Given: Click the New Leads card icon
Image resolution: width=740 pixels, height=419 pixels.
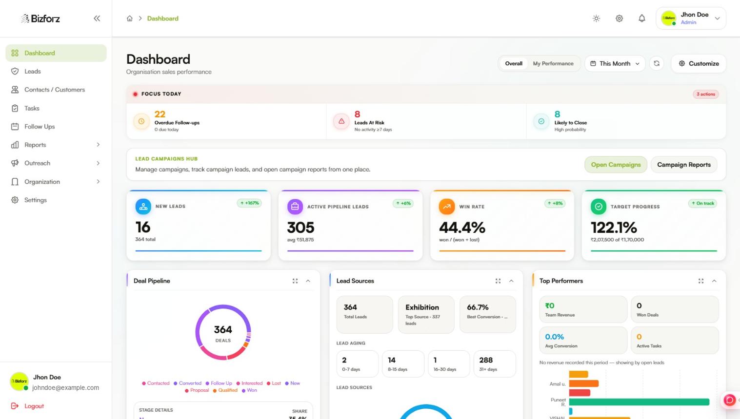Looking at the screenshot, I should [x=143, y=207].
